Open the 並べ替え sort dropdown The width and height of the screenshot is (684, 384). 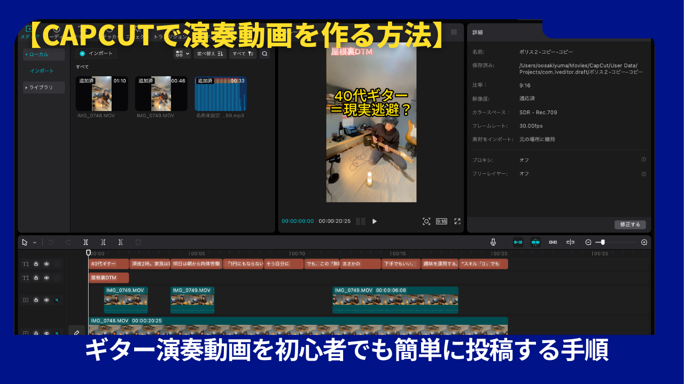coord(210,54)
